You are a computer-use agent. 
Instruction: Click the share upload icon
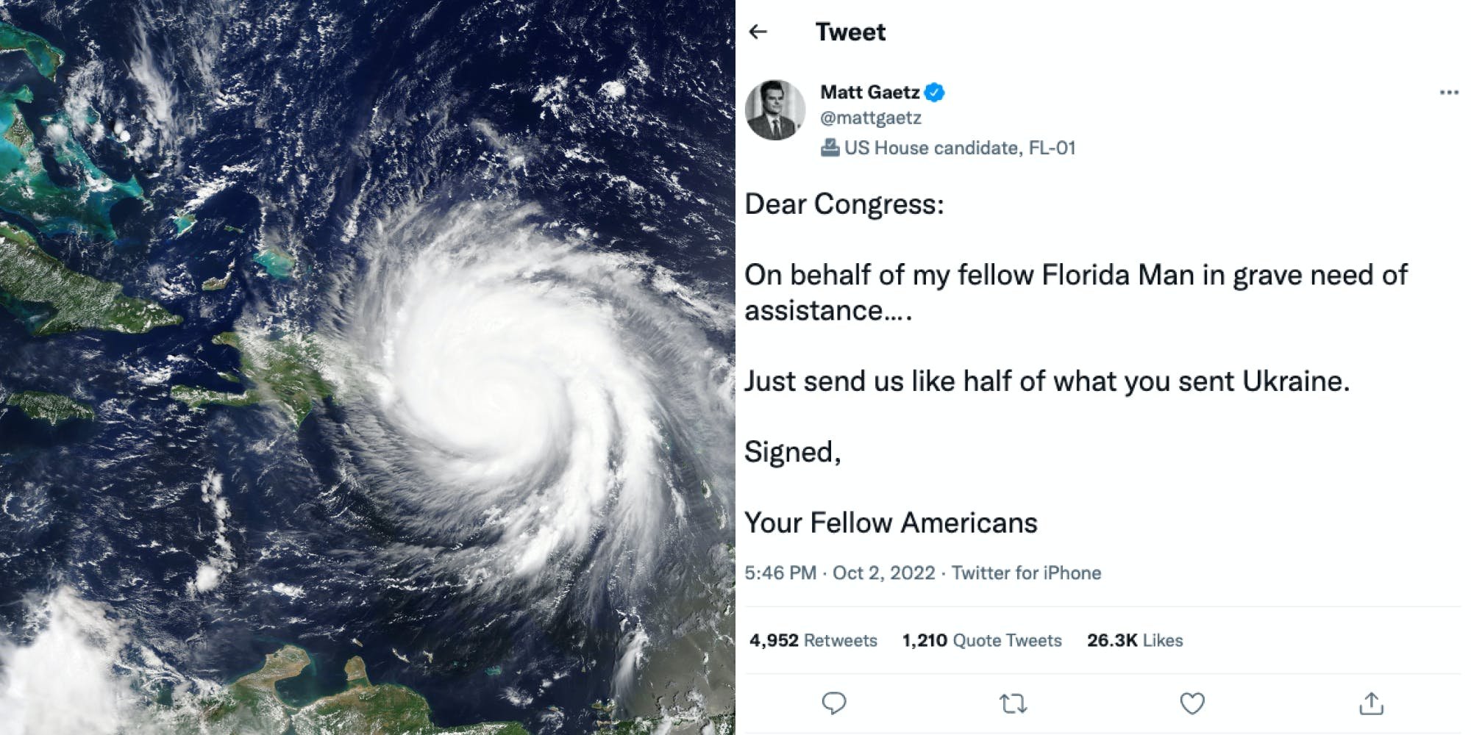pos(1371,703)
